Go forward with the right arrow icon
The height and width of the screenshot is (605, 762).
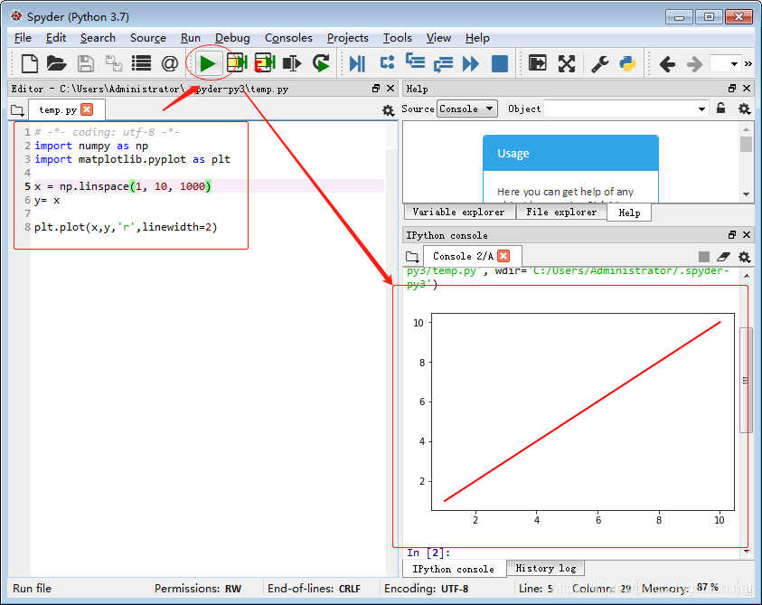[x=694, y=63]
